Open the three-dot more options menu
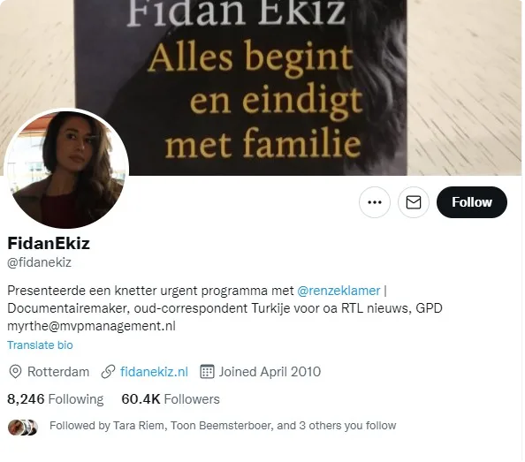The width and height of the screenshot is (525, 462). pos(375,202)
